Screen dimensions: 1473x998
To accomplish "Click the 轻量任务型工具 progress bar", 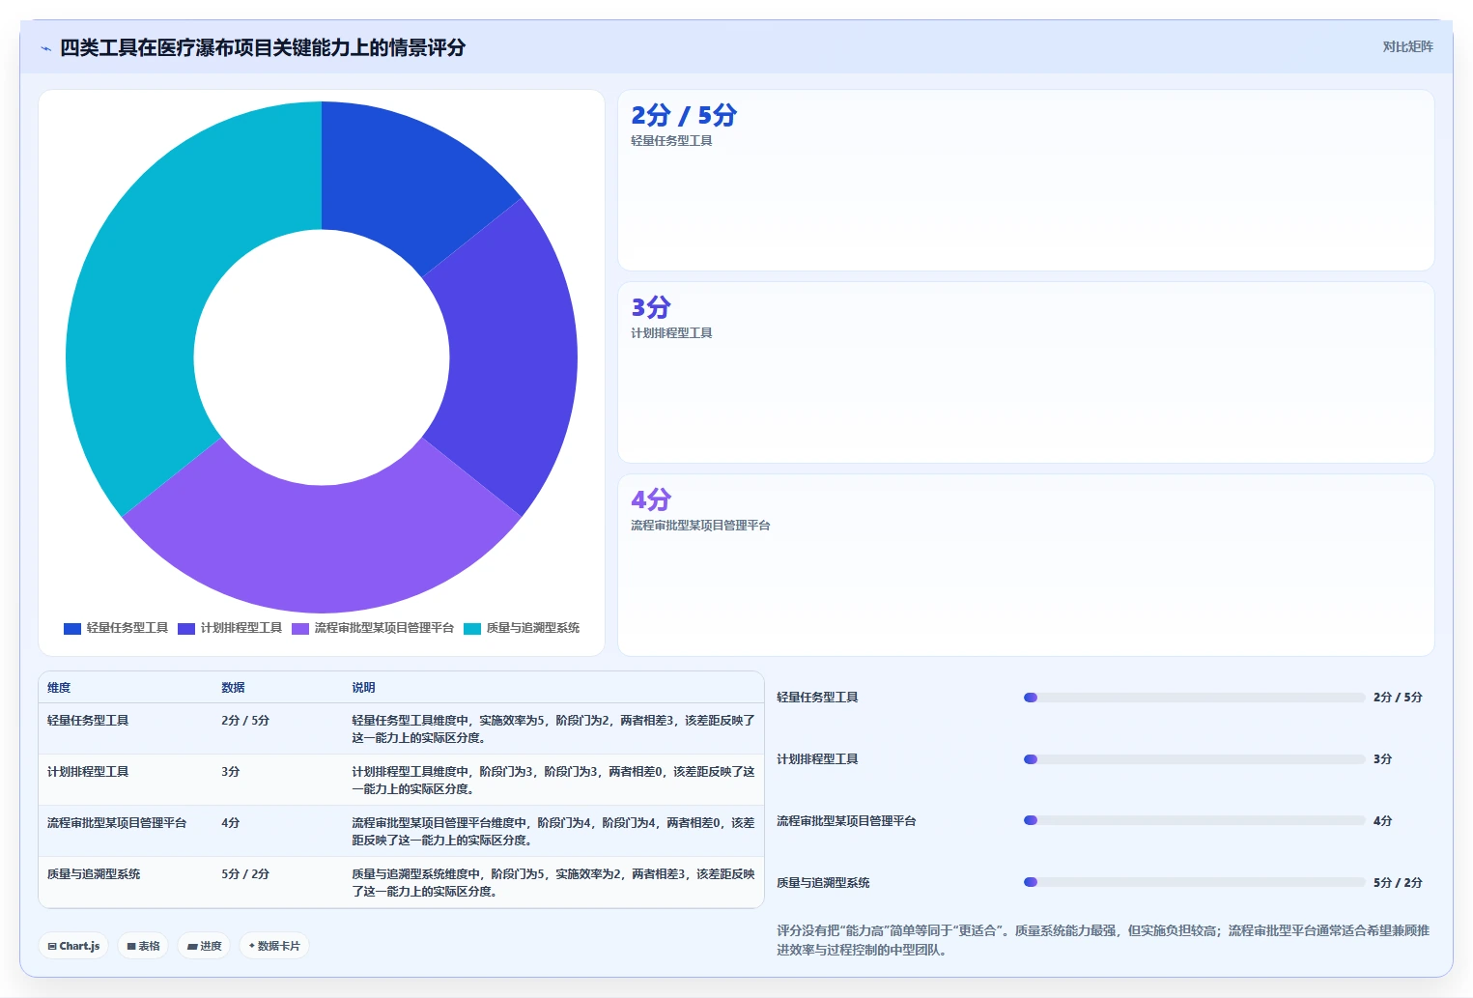I will pyautogui.click(x=1194, y=698).
